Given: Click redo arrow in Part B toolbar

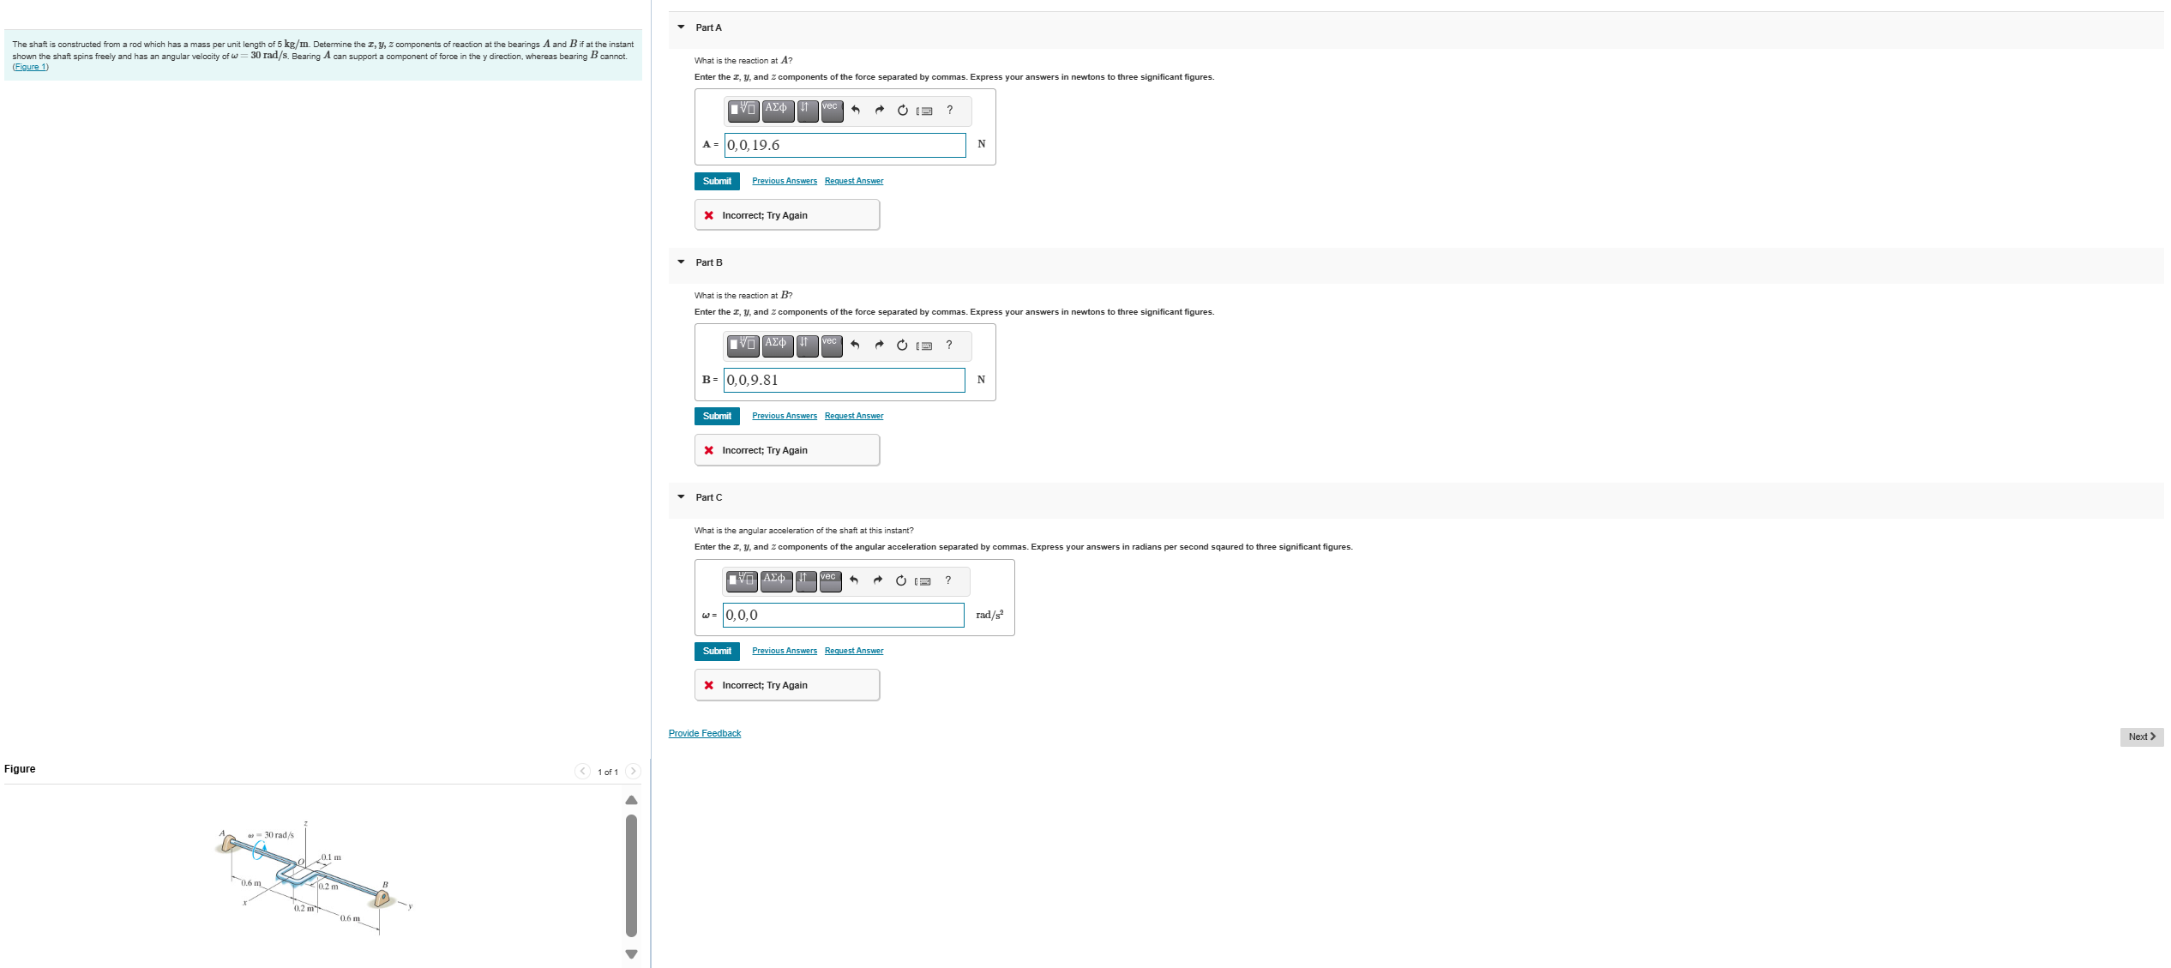Looking at the screenshot, I should (879, 345).
